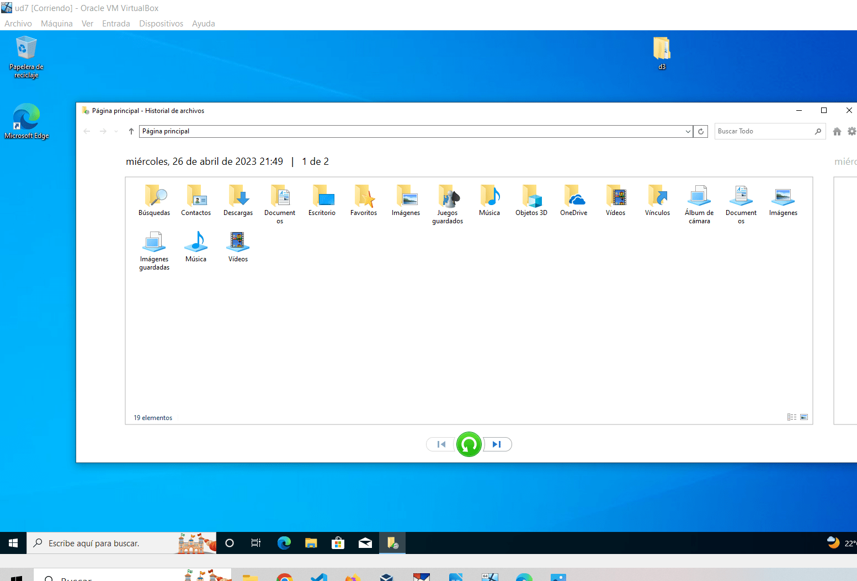Open Microsoft Store from the taskbar
The width and height of the screenshot is (857, 581).
338,543
